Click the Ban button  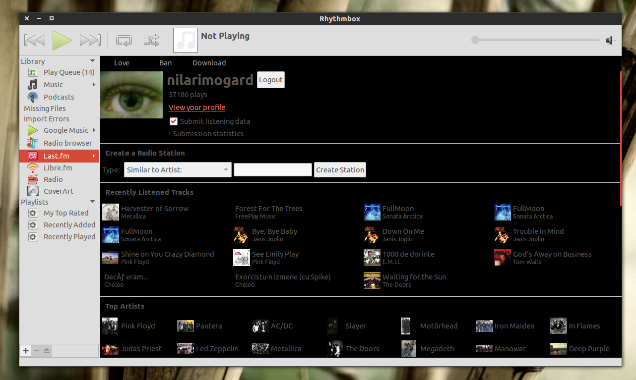165,63
